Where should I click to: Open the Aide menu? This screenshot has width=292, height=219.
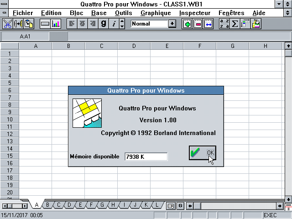coord(259,13)
